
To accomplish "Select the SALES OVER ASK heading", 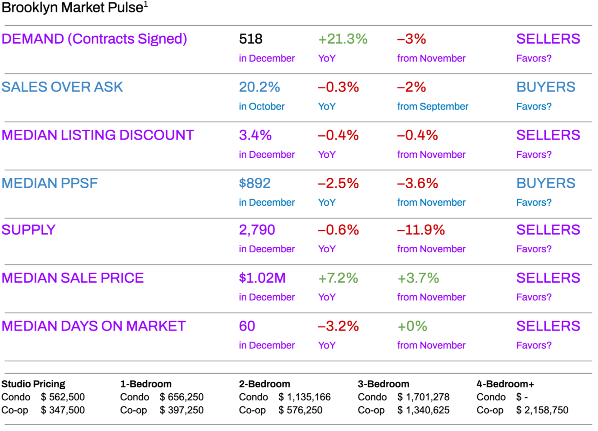I will [62, 87].
